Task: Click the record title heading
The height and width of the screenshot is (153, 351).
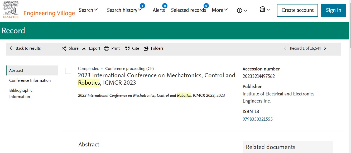Action: 157,79
